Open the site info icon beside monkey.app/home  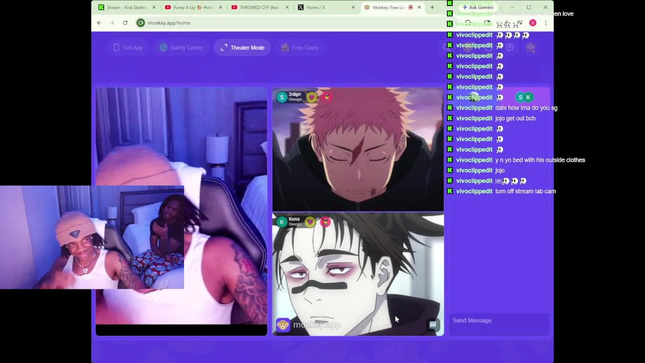coord(141,23)
